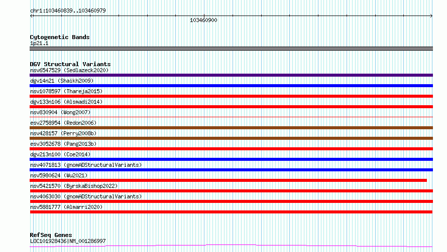Open variant esv2758954 (Redon2006) label
The height and width of the screenshot is (252, 447).
pos(63,123)
